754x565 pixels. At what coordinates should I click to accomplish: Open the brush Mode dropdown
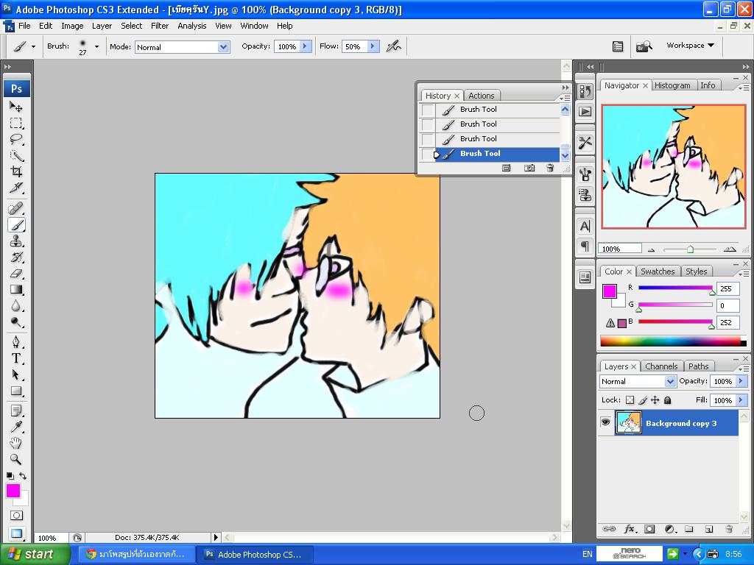point(222,47)
